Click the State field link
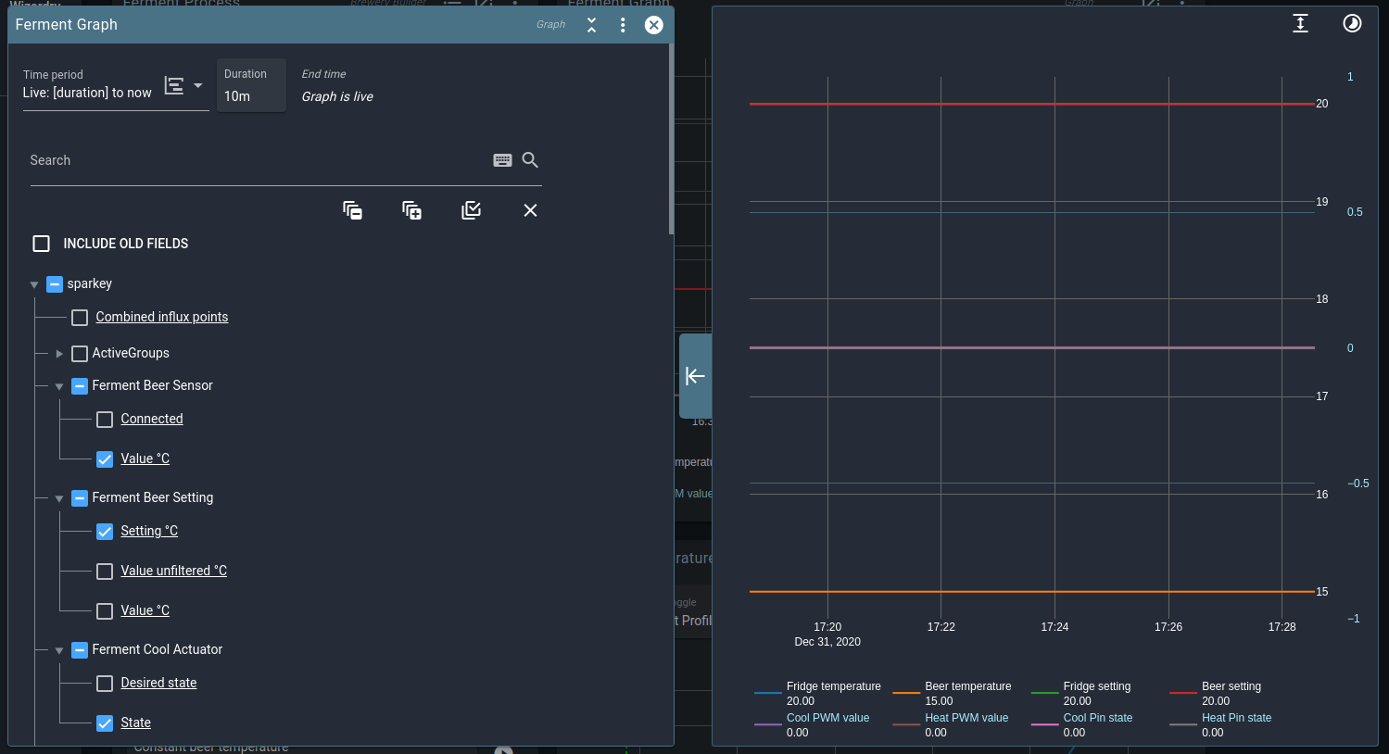Screen dimensions: 1389x754 135,723
